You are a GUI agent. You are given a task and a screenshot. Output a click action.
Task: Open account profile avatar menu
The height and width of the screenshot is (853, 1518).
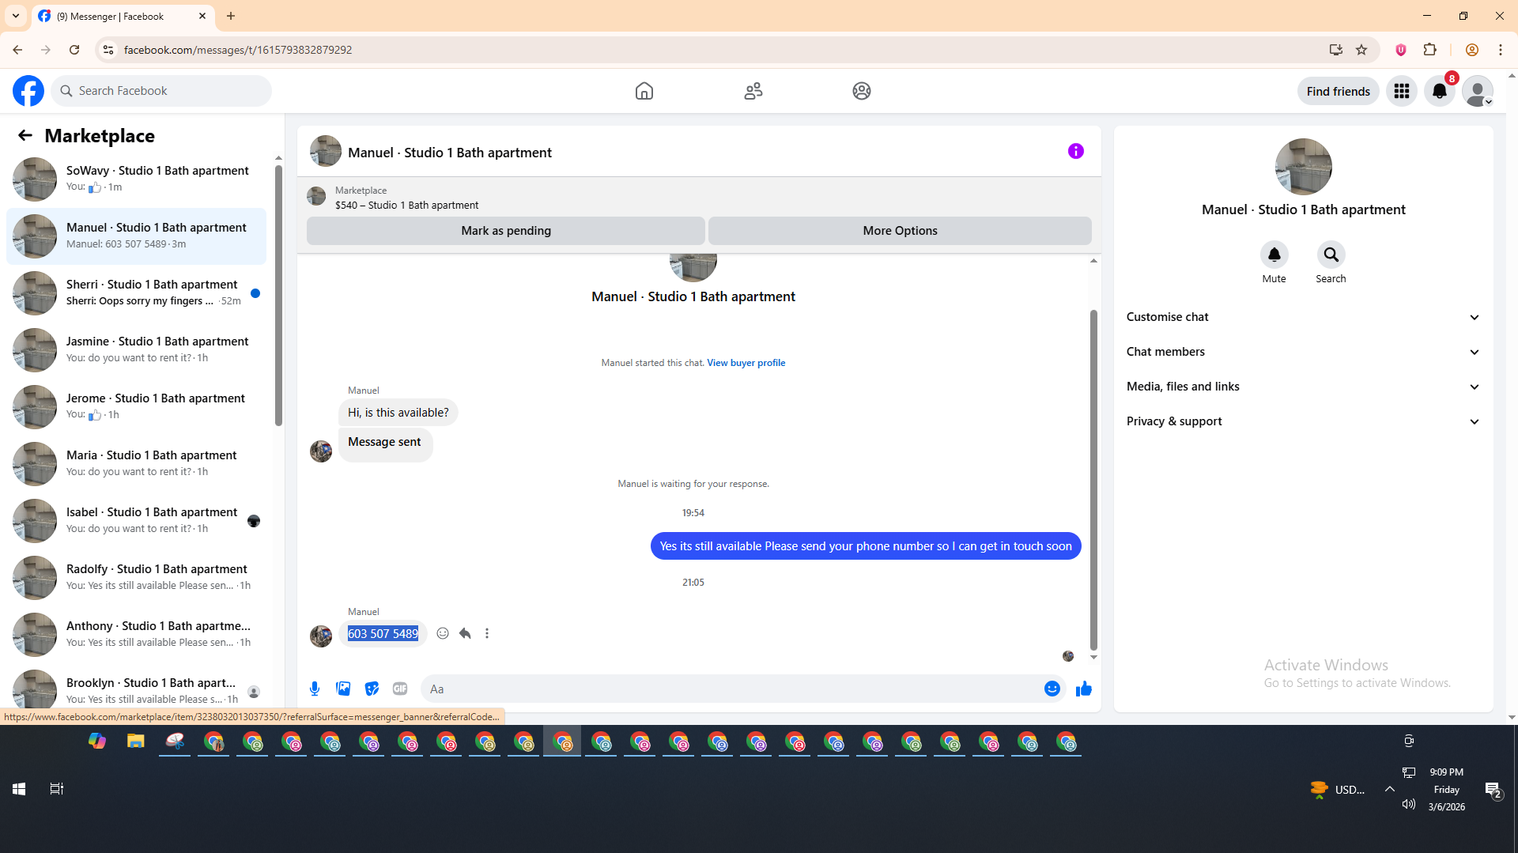[1478, 91]
